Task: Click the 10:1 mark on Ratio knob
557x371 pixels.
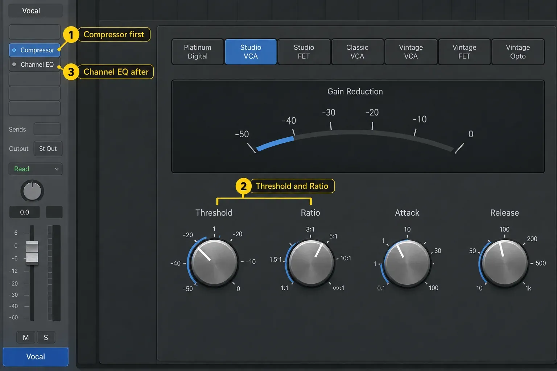Action: (x=346, y=258)
